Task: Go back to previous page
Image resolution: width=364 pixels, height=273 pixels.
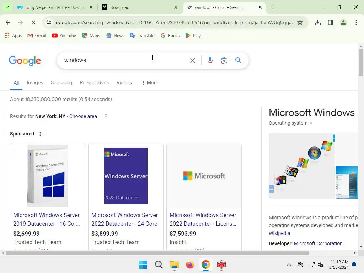Action: tap(8, 22)
